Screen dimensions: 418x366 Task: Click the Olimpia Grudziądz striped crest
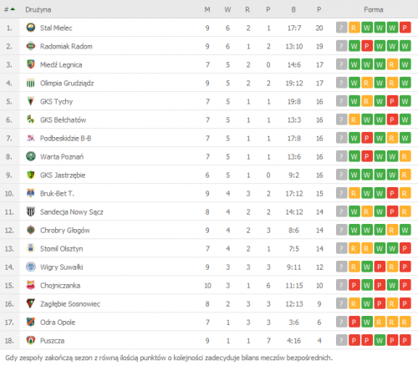click(31, 83)
